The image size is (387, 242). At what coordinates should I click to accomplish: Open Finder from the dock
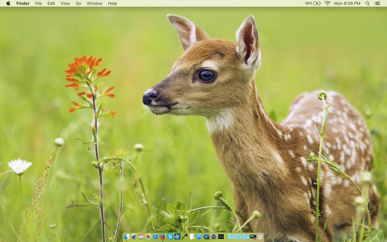click(x=127, y=237)
